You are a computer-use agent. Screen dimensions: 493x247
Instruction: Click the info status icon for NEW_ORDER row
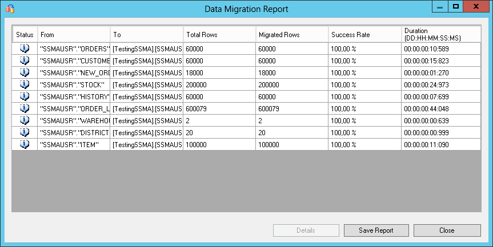pos(25,72)
